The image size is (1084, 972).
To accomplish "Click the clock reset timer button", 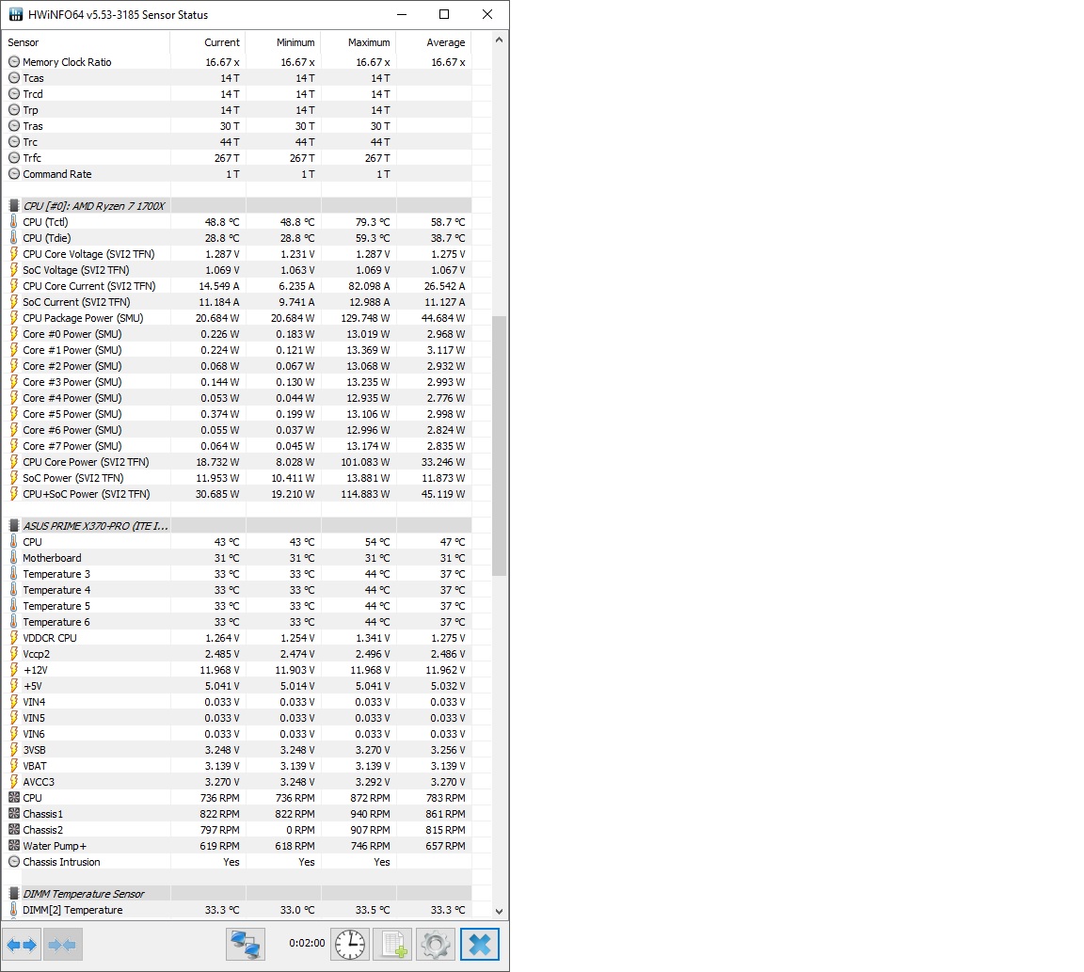I will pyautogui.click(x=350, y=945).
